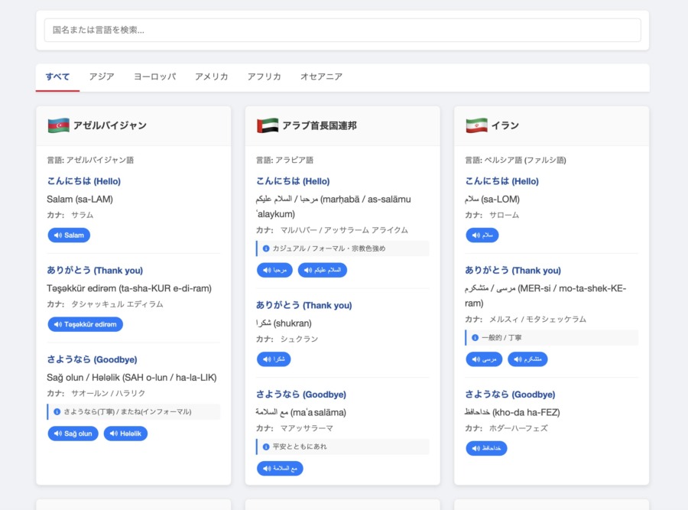The image size is (688, 510).
Task: Click カナ: サローム reading
Action: click(x=492, y=215)
